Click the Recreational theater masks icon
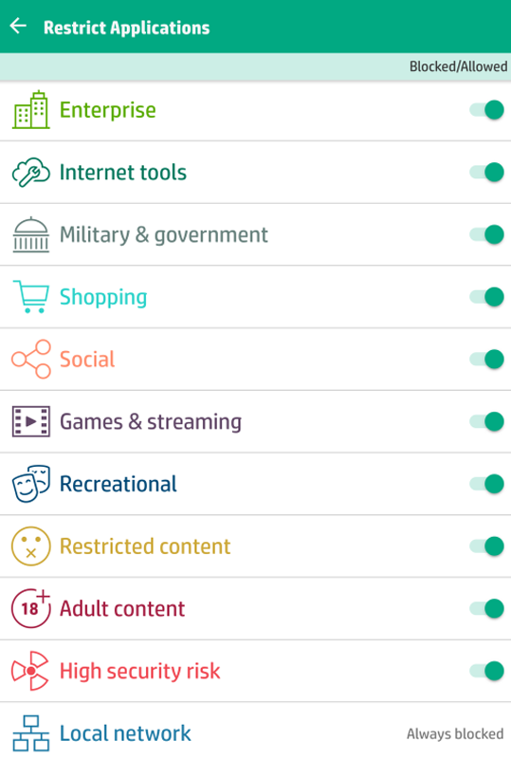The image size is (511, 759). coord(31,484)
